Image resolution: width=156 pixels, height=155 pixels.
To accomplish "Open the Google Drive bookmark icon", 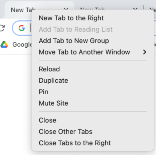I will pyautogui.click(x=4, y=44).
